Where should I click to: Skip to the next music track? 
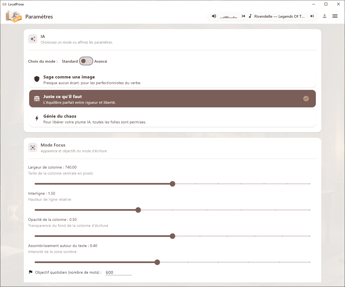312,16
